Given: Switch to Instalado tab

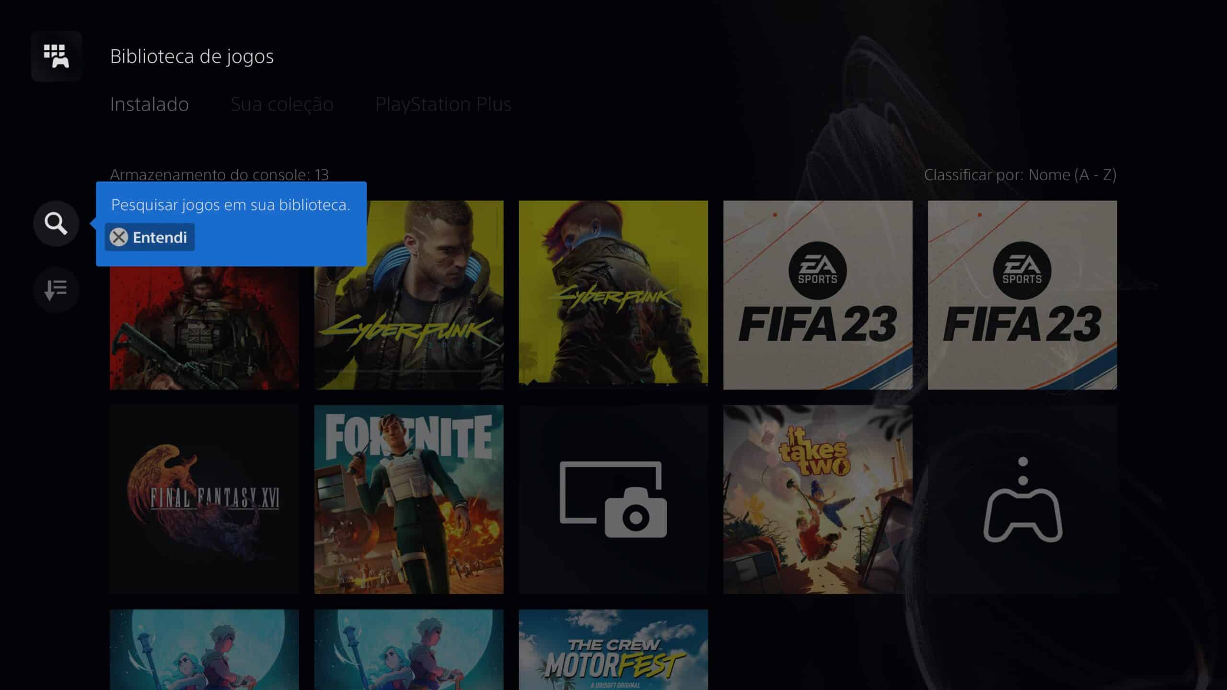Looking at the screenshot, I should pyautogui.click(x=149, y=103).
